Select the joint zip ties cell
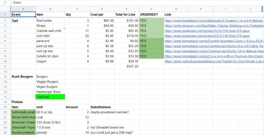 [50, 46]
